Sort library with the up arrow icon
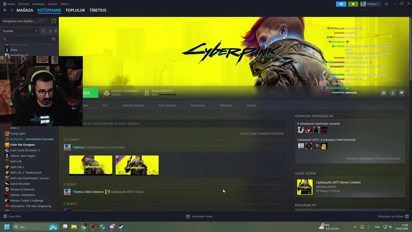Image resolution: width=412 pixels, height=232 pixels. [x=43, y=31]
